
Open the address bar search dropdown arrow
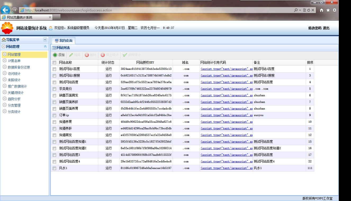(x=300, y=10)
